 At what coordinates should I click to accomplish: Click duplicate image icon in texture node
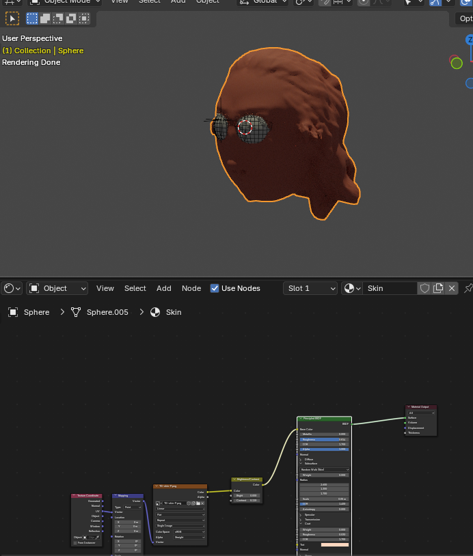click(x=193, y=503)
